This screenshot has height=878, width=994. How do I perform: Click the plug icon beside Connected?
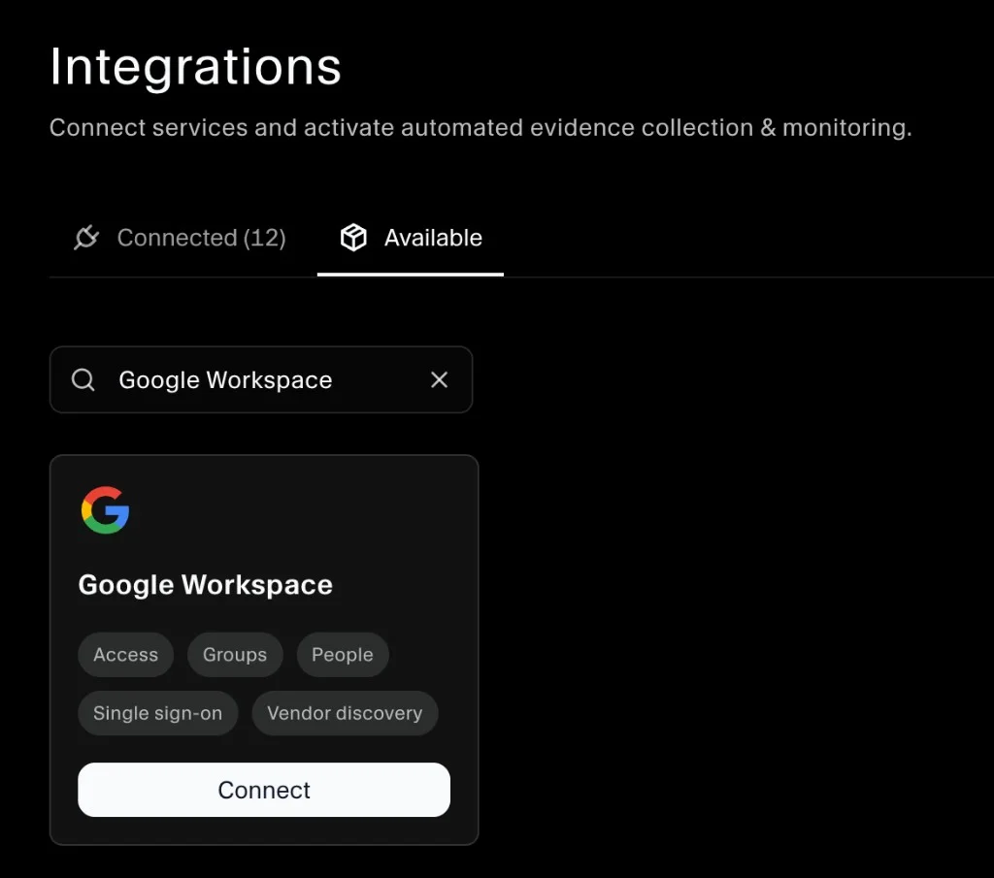point(86,239)
